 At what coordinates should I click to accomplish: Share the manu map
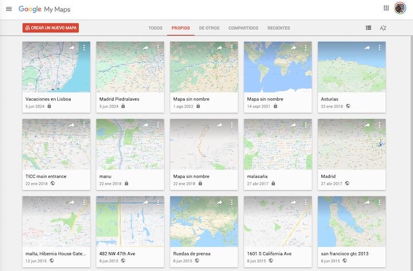145,125
